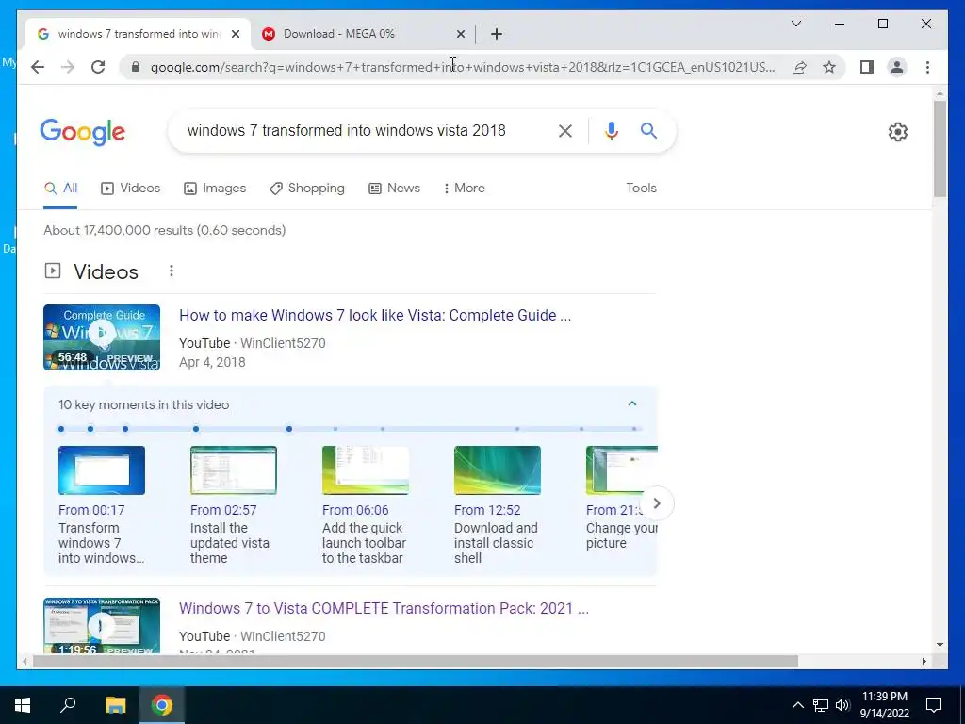Close the Download - MEGA tab
Screen dimensions: 965x724
(461, 34)
